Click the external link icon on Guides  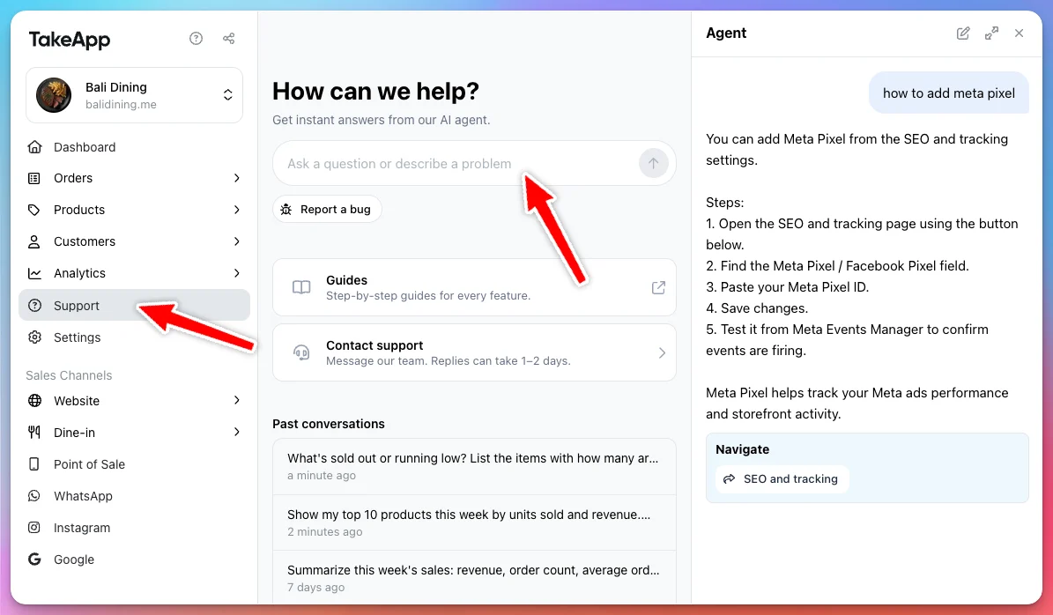click(x=659, y=287)
